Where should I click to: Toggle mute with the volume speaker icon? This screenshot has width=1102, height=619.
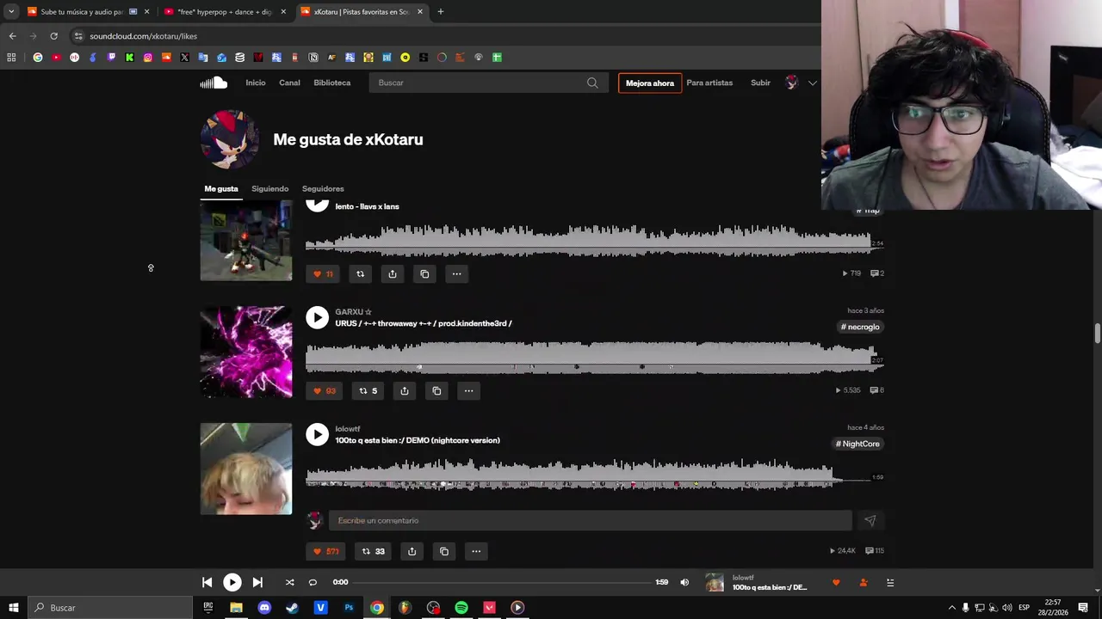click(x=684, y=582)
